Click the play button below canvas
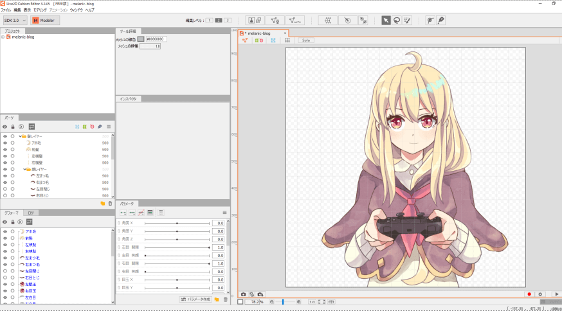This screenshot has height=311, width=562. 557,294
